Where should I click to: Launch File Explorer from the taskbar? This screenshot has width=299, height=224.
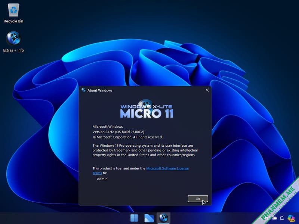coord(149,218)
